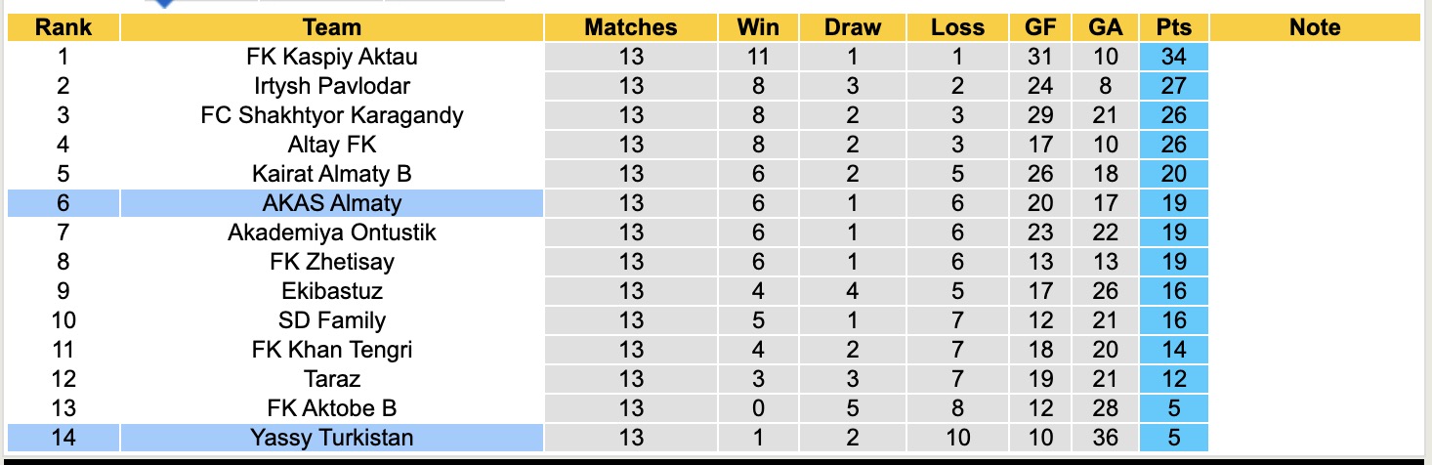Select the Draw column header
Screen dimensions: 1432x465
coord(853,27)
